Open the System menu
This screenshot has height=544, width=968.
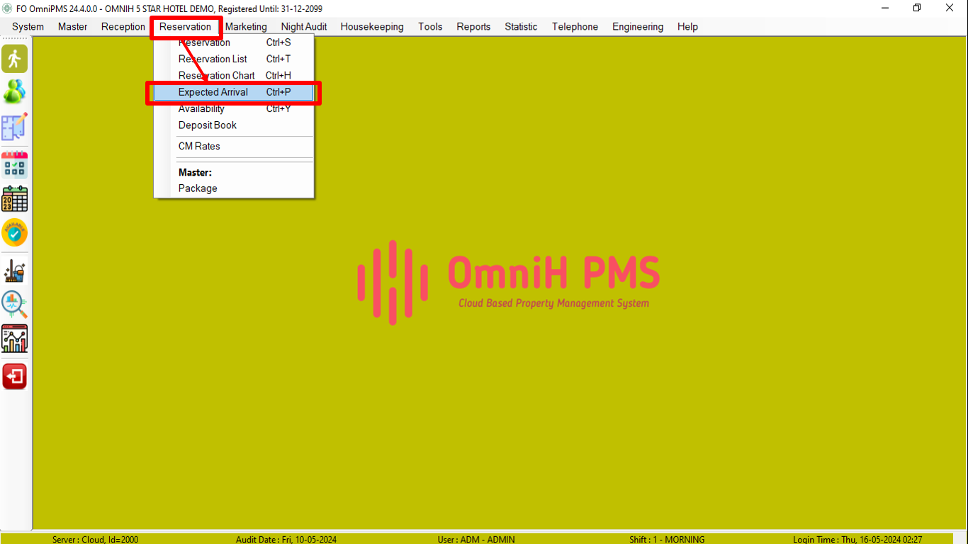[x=28, y=27]
